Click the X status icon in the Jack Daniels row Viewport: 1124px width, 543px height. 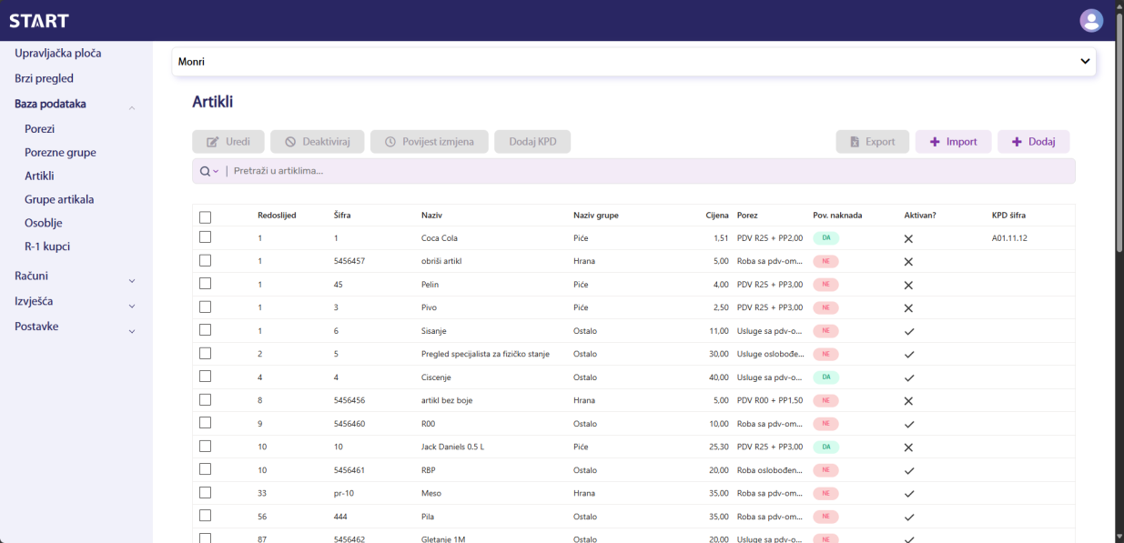[907, 447]
